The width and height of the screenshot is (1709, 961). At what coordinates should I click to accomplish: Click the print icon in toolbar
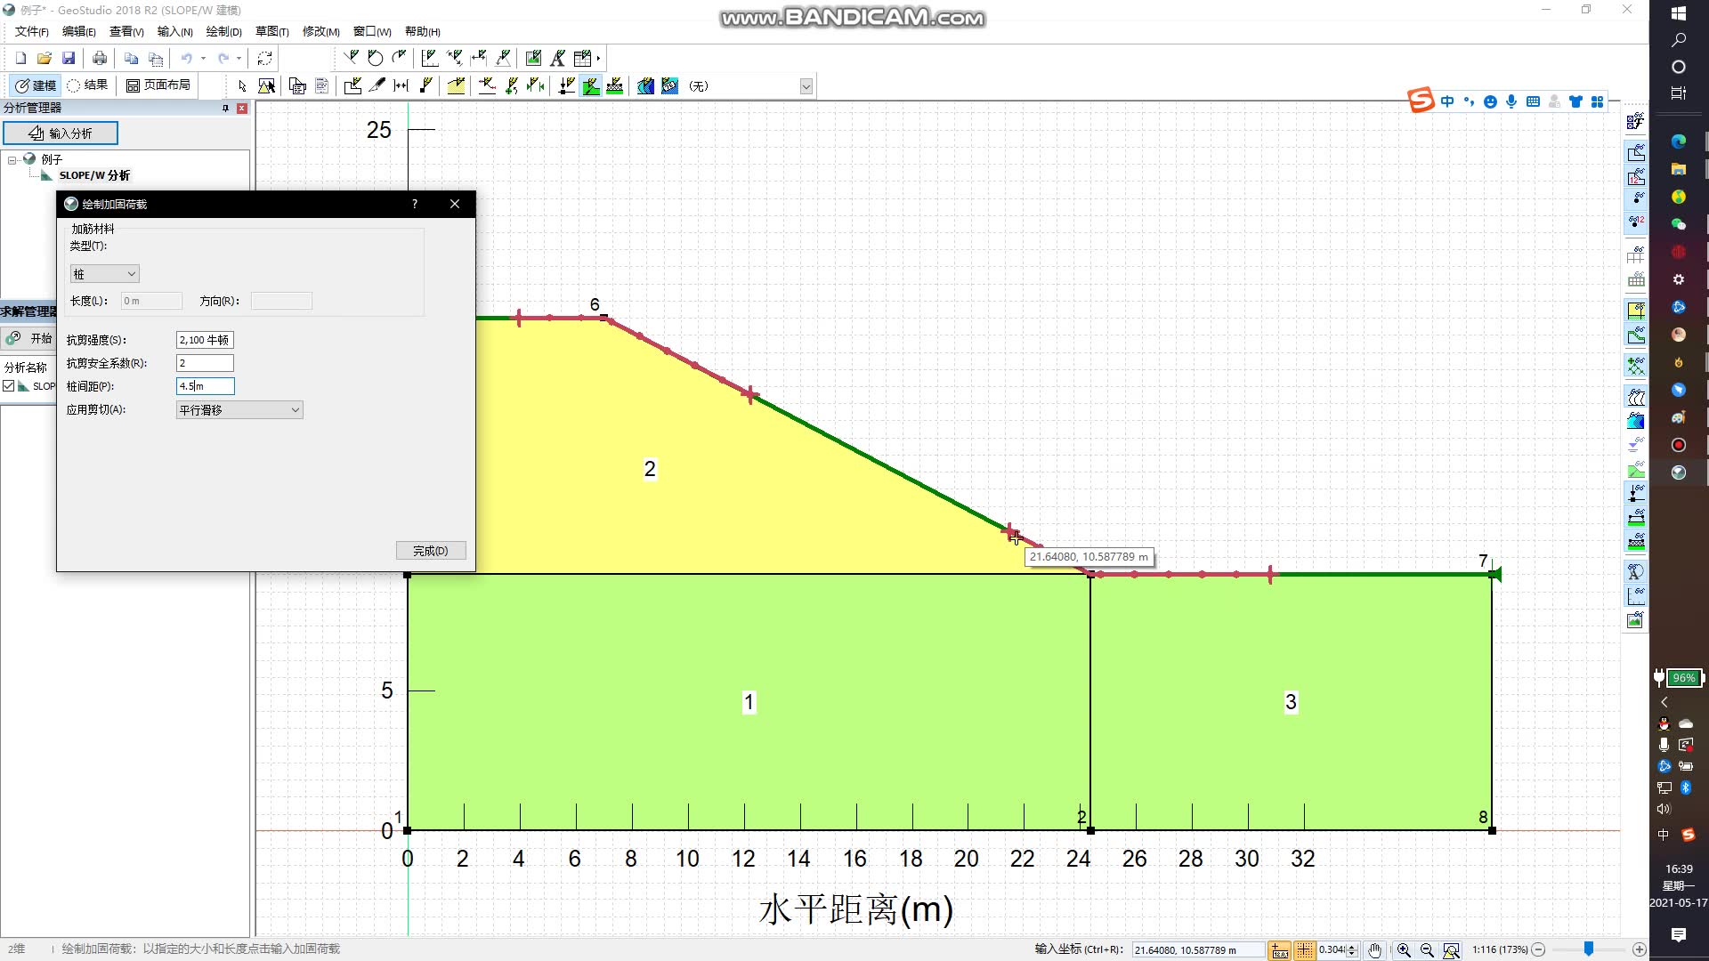(x=100, y=59)
